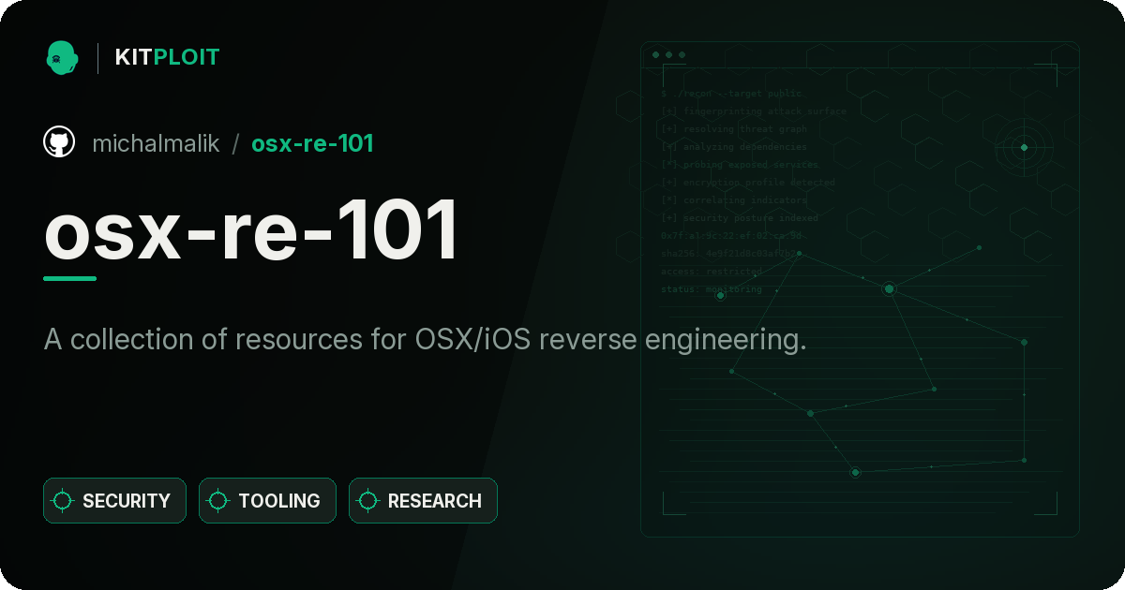Click the 'fingerprinting attack surface' terminal line
Viewport: 1125px width, 590px height.
[753, 111]
